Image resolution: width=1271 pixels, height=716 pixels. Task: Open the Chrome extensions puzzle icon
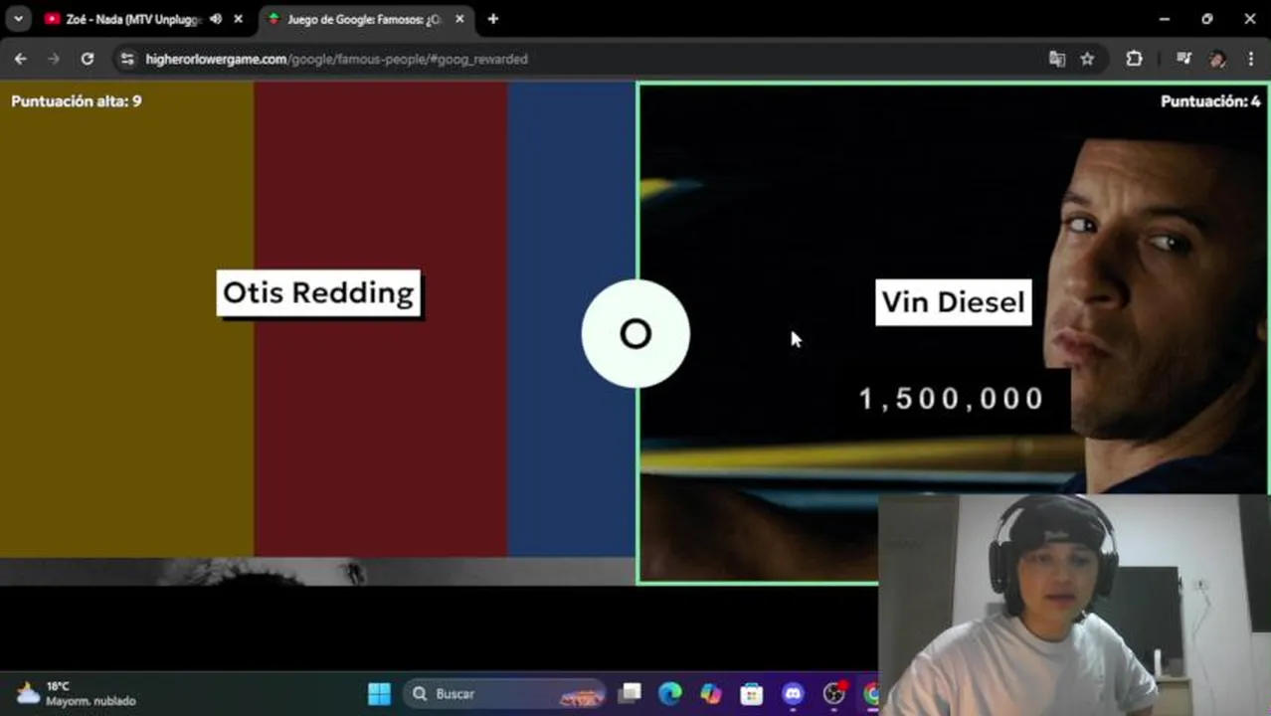[x=1134, y=59]
